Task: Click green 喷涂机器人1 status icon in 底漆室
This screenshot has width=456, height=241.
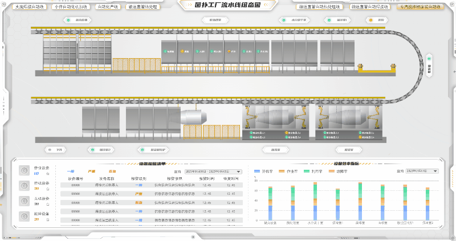Action: click(325, 133)
